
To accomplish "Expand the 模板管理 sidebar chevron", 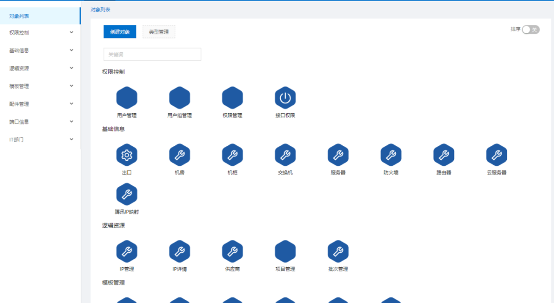I will (x=71, y=85).
